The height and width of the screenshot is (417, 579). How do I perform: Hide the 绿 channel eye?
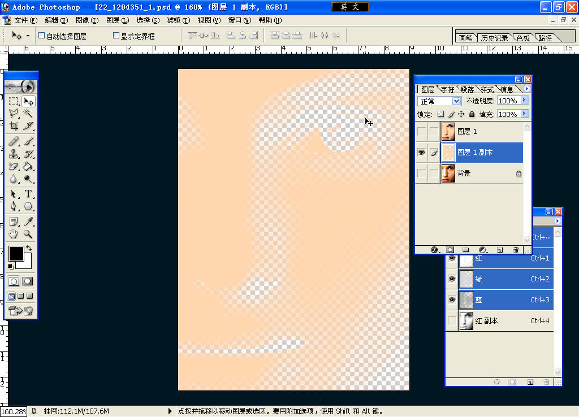click(452, 279)
